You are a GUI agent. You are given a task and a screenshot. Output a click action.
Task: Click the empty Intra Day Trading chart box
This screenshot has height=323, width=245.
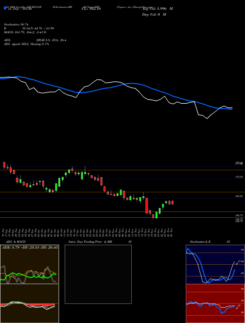coord(98,274)
